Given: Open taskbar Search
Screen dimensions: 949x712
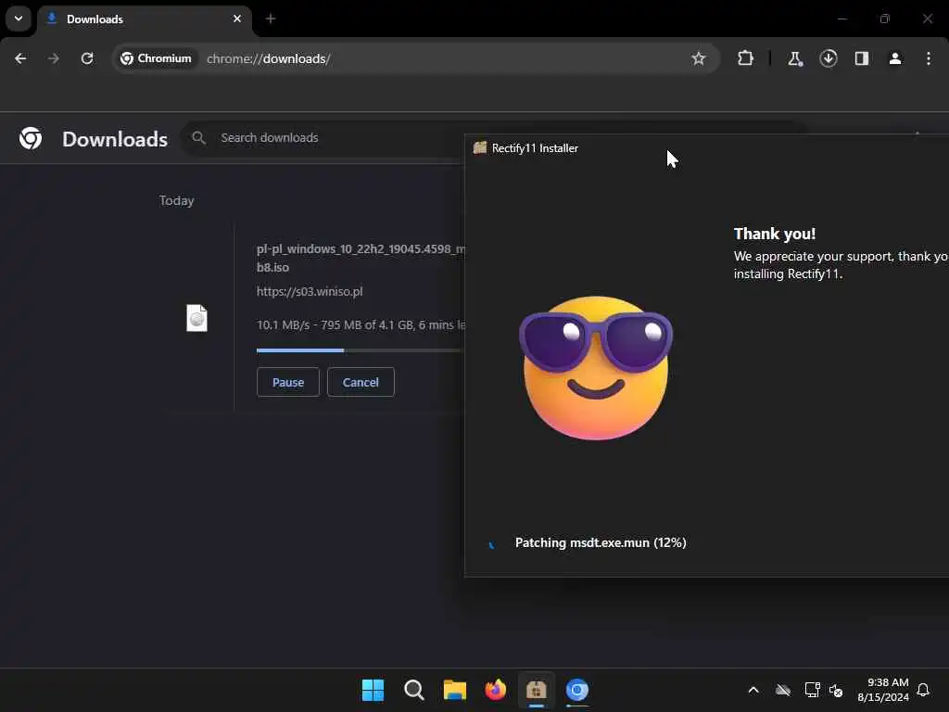Looking at the screenshot, I should point(414,690).
